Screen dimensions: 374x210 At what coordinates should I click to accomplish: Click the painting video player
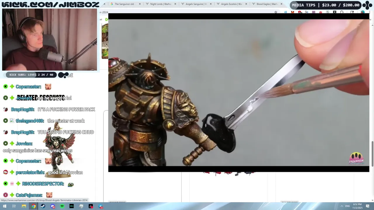click(x=239, y=92)
